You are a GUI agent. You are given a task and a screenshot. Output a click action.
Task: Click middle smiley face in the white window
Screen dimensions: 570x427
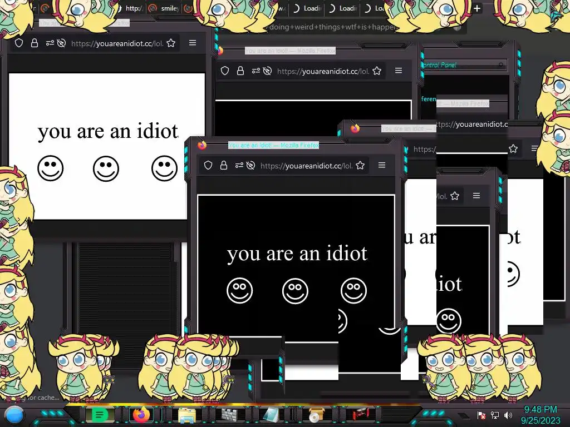pos(106,168)
